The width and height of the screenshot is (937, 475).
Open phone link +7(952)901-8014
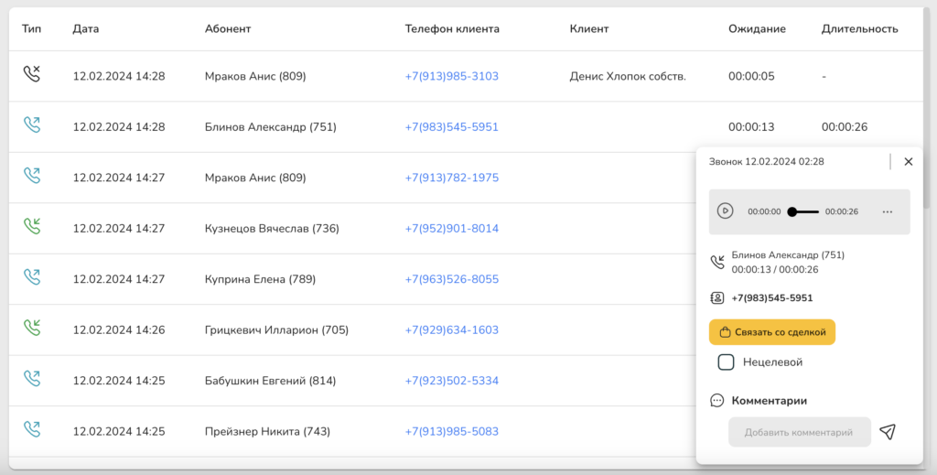[451, 228]
